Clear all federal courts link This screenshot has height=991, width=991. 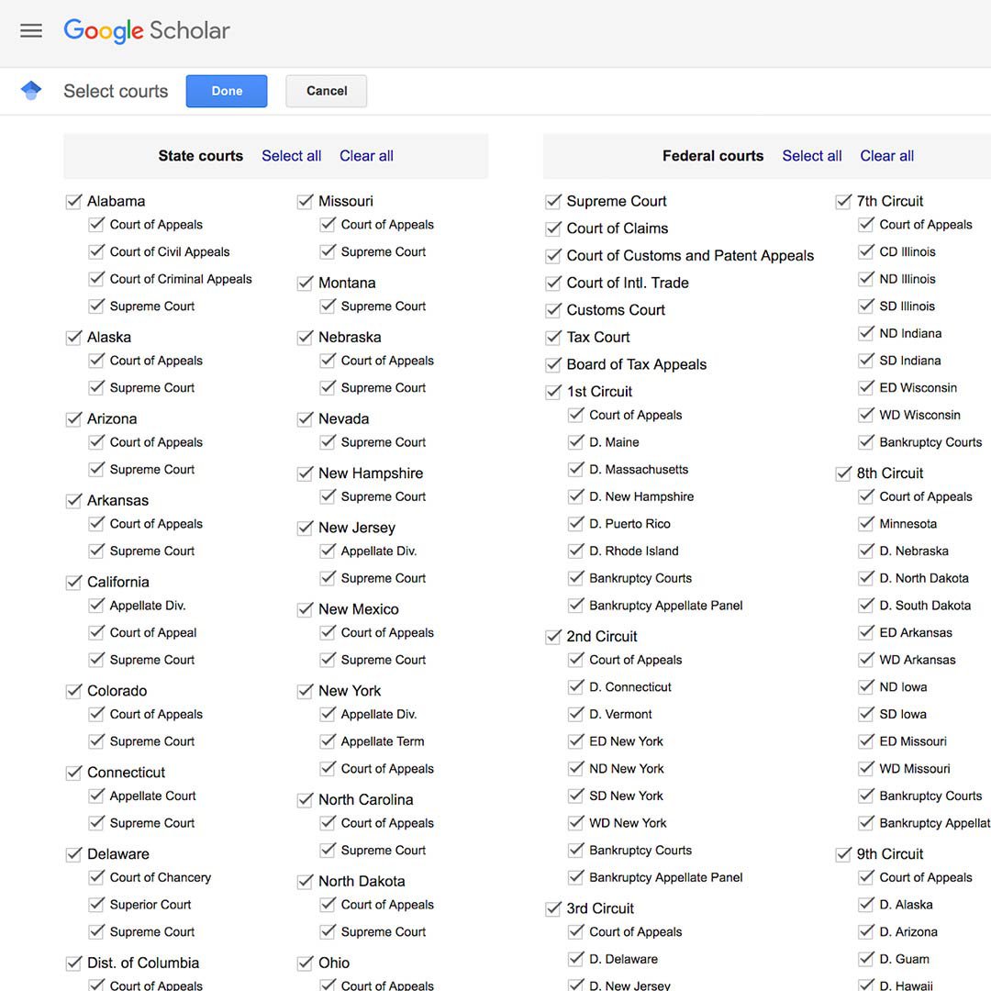(886, 156)
